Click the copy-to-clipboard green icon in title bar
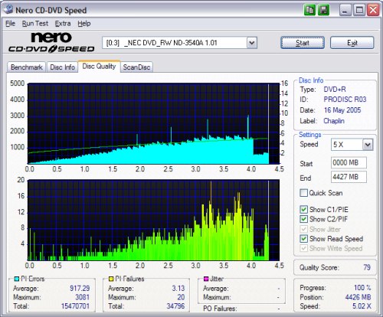 pyautogui.click(x=309, y=10)
